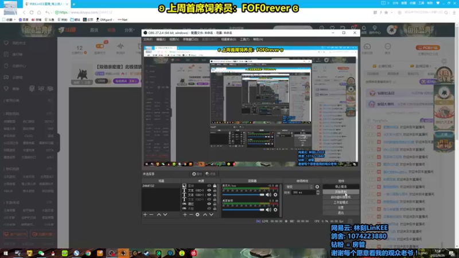The image size is (459, 258).
Task: Add a new scene with the plus icon
Action: pyautogui.click(x=145, y=214)
